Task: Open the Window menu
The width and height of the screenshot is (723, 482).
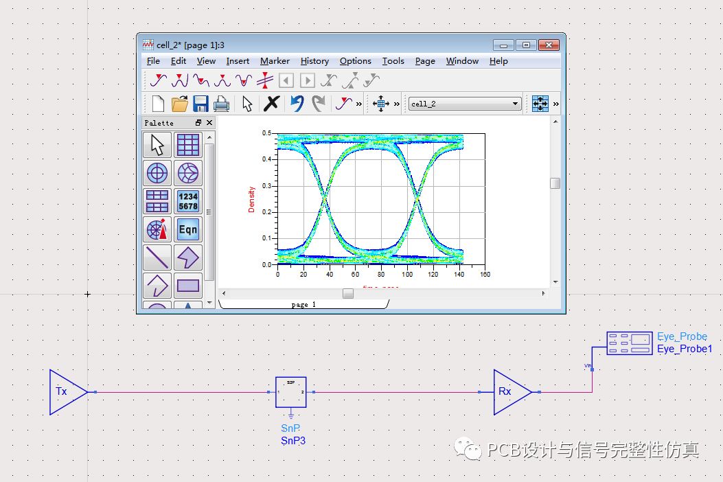Action: coord(462,61)
